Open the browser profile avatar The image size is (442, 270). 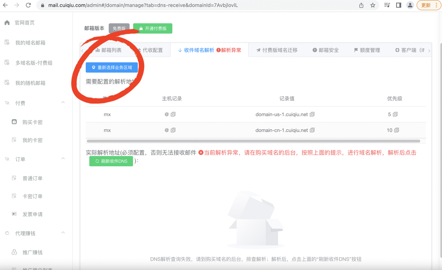[x=410, y=5]
